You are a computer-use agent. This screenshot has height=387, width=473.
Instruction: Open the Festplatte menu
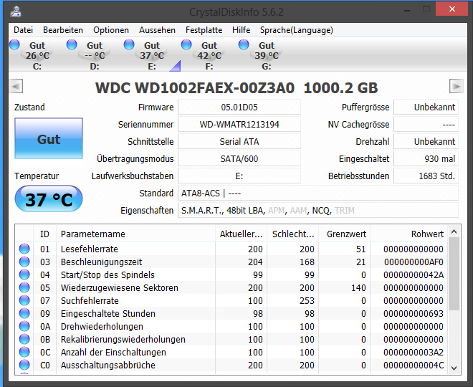point(204,30)
